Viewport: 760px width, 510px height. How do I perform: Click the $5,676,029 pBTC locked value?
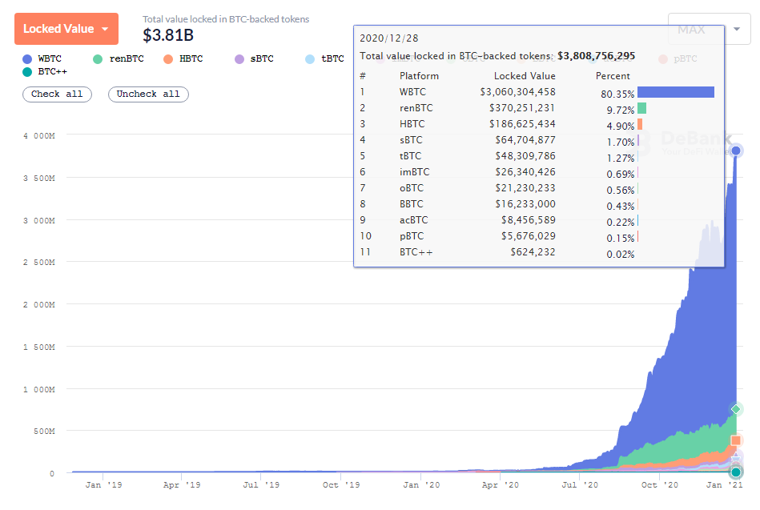(x=529, y=236)
